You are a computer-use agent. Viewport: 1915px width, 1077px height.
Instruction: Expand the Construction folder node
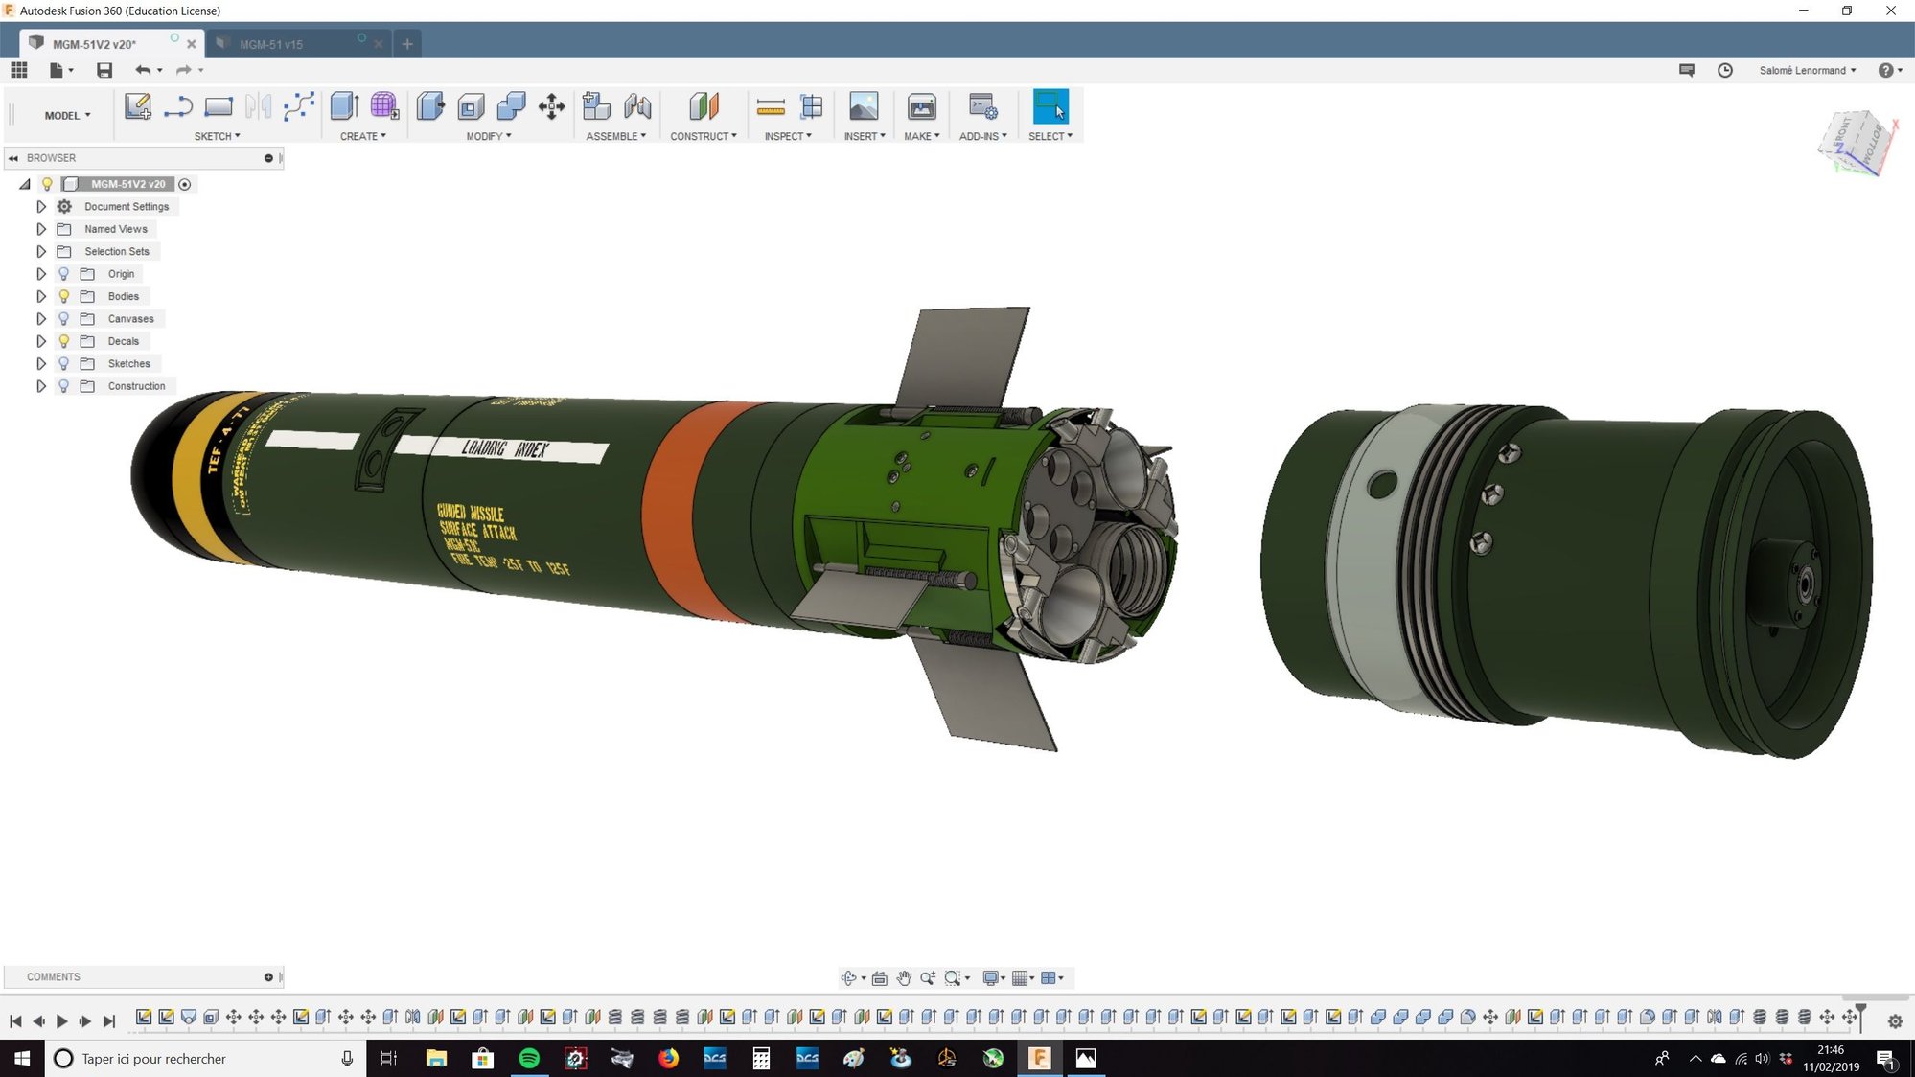click(x=41, y=386)
